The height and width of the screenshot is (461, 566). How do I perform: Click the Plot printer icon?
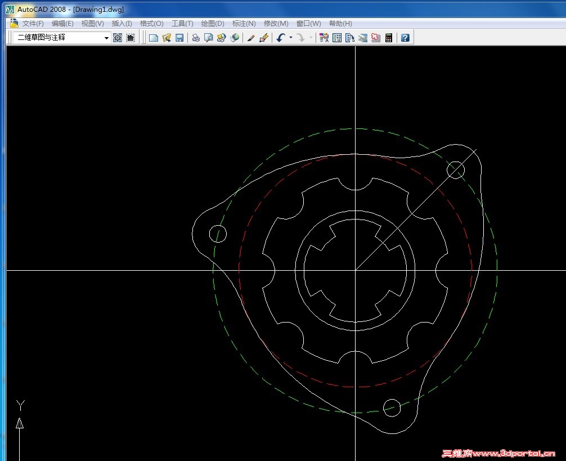tap(196, 38)
